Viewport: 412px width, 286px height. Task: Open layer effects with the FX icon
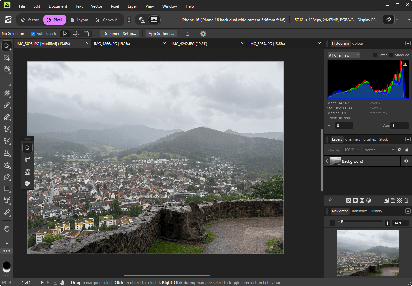pyautogui.click(x=349, y=200)
